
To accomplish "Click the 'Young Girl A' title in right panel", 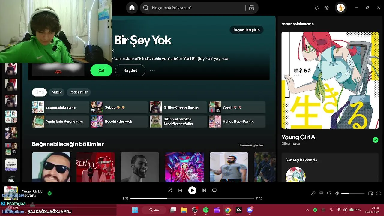I will click(x=298, y=137).
